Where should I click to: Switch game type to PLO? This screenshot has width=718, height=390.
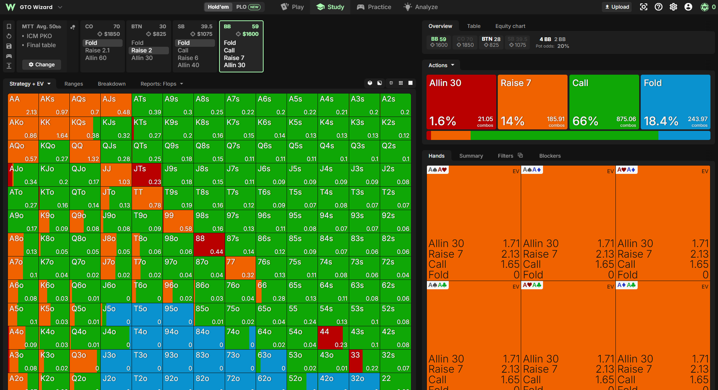(248, 7)
